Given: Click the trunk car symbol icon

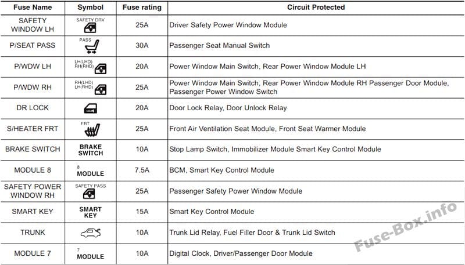Looking at the screenshot, I should click(x=91, y=233).
